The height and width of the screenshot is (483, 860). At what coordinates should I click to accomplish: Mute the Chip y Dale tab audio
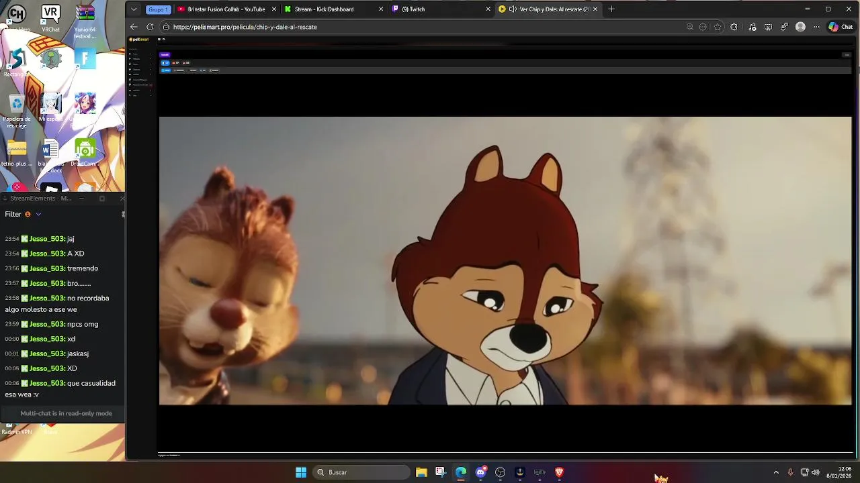click(x=513, y=9)
